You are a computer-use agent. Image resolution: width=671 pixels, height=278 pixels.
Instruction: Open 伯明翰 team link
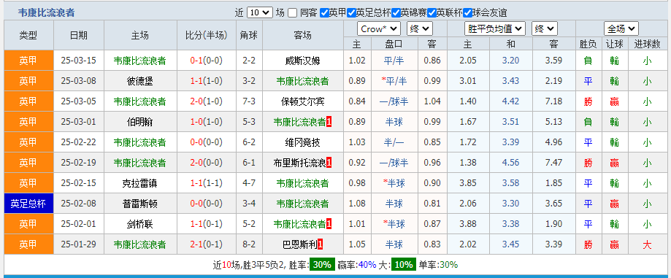[140, 123]
